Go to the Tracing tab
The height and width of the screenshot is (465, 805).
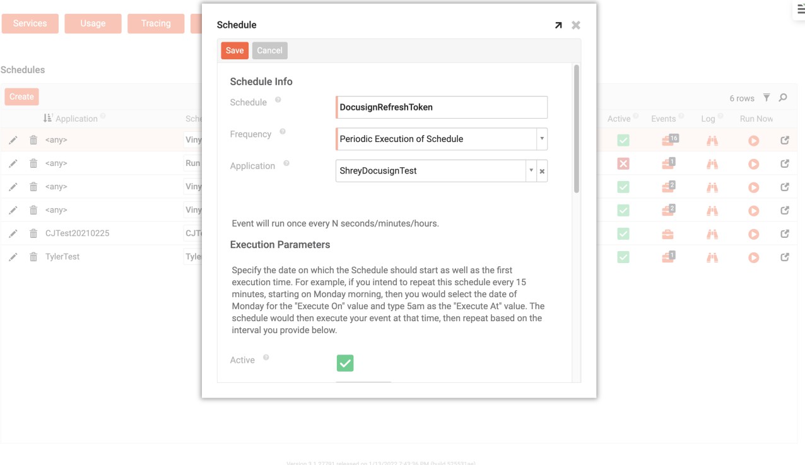pos(156,23)
